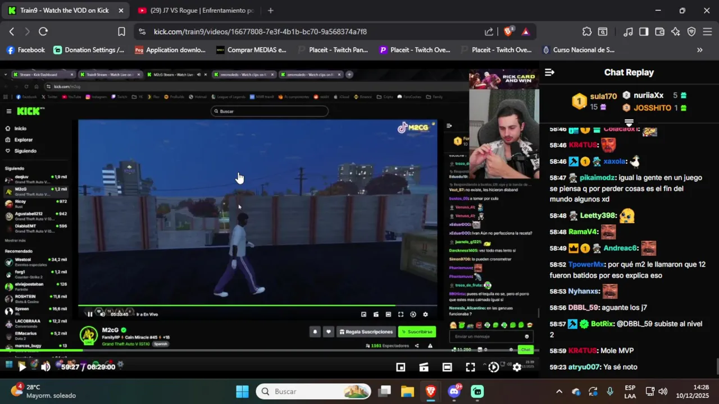Open the browser main menu

pyautogui.click(x=707, y=32)
